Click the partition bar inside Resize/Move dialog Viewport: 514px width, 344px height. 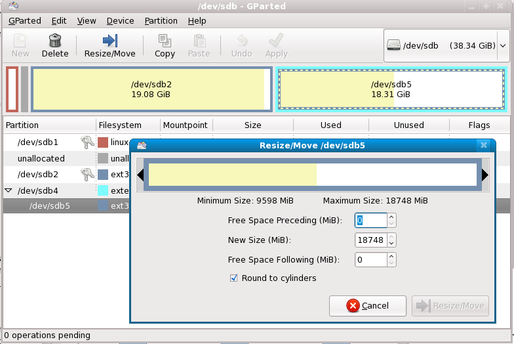pos(313,175)
